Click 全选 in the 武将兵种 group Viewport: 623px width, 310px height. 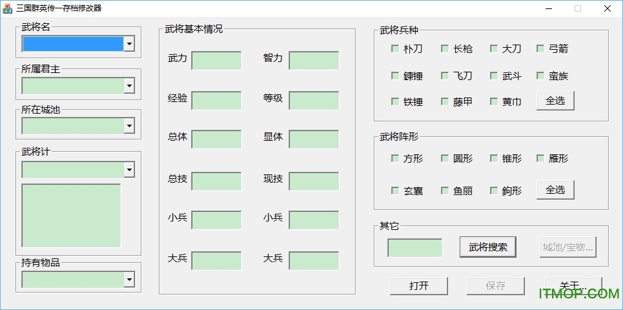[555, 101]
